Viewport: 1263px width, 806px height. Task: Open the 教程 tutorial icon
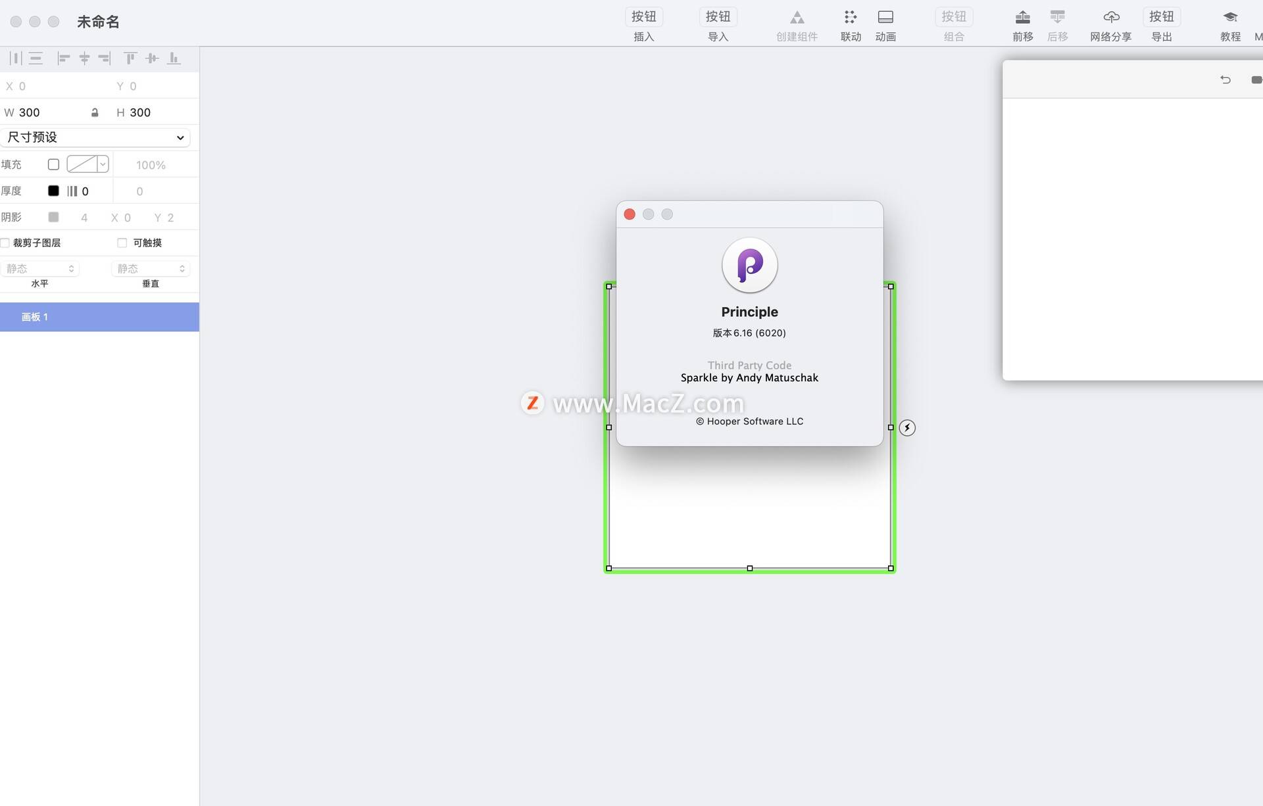click(x=1230, y=18)
